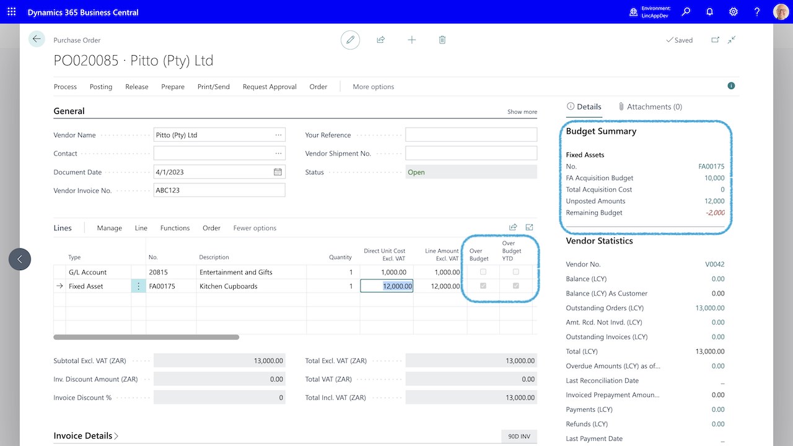Collapse the page with the shrink arrows icon
Image resolution: width=793 pixels, height=446 pixels.
(x=732, y=40)
